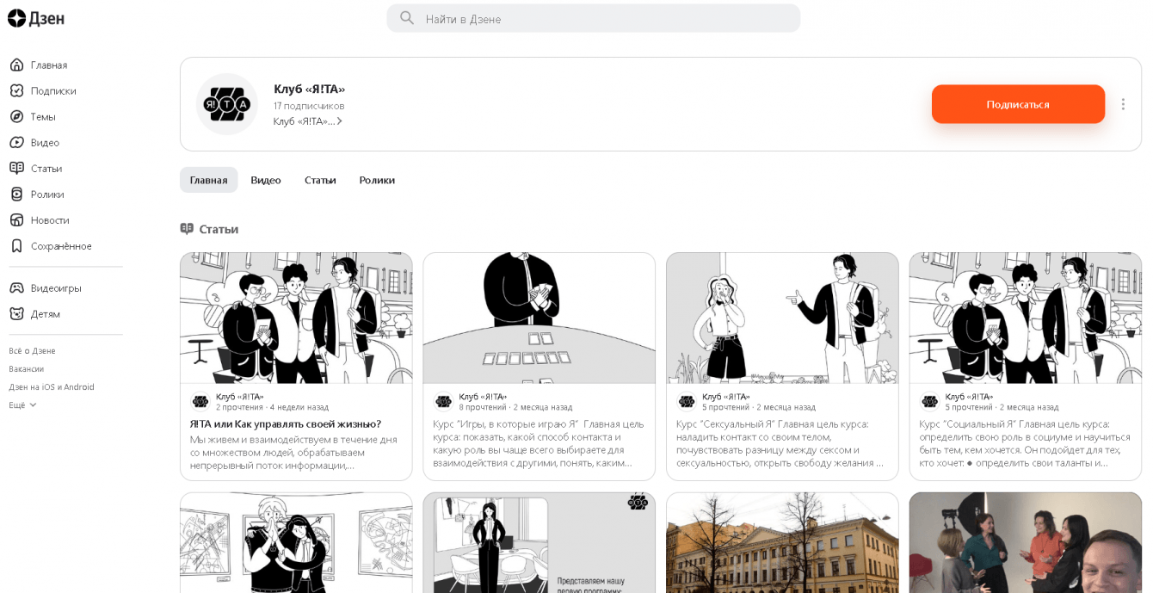Click the Ролики icon in sidebar
This screenshot has width=1153, height=593.
[16, 194]
